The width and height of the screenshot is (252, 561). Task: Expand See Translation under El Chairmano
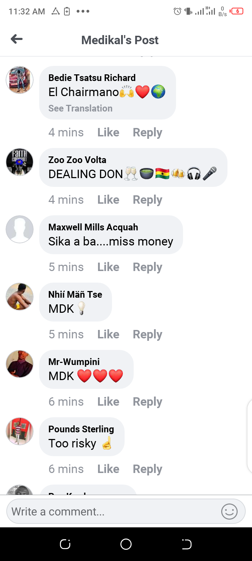80,108
